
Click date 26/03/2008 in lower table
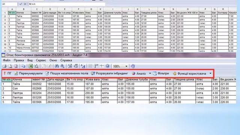pyautogui.click(x=56, y=102)
